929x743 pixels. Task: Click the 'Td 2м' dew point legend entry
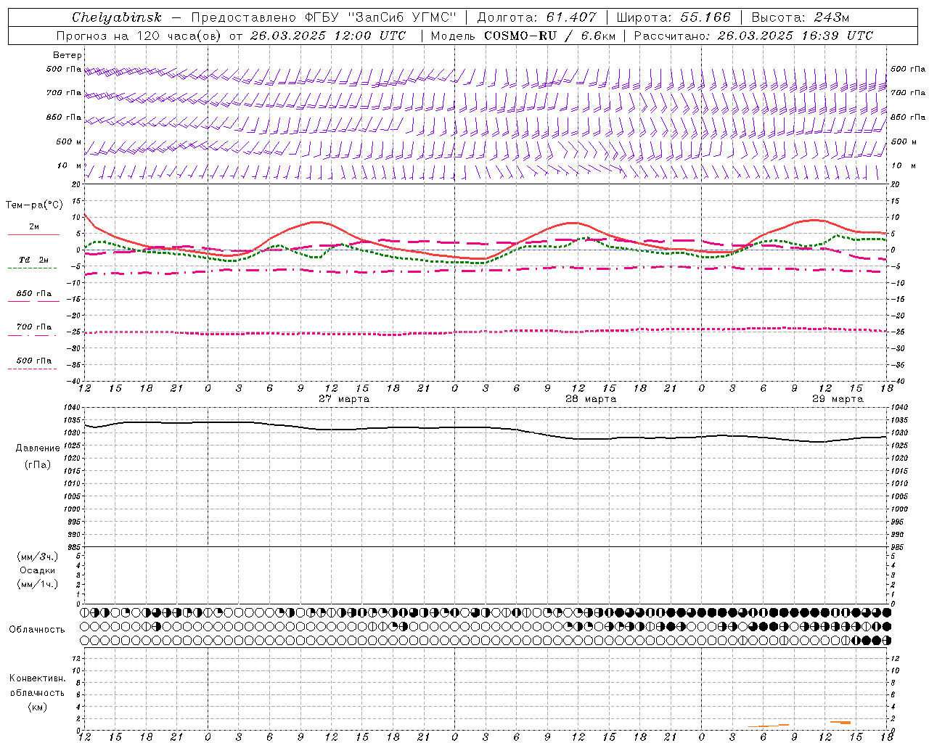(x=34, y=260)
